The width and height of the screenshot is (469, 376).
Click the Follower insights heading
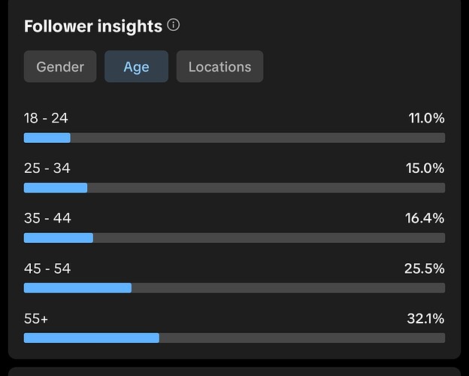click(x=93, y=26)
